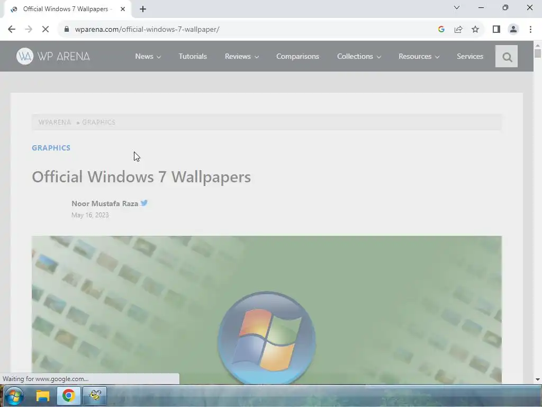The height and width of the screenshot is (407, 542).
Task: Open the Comparisons menu item
Action: 297,56
